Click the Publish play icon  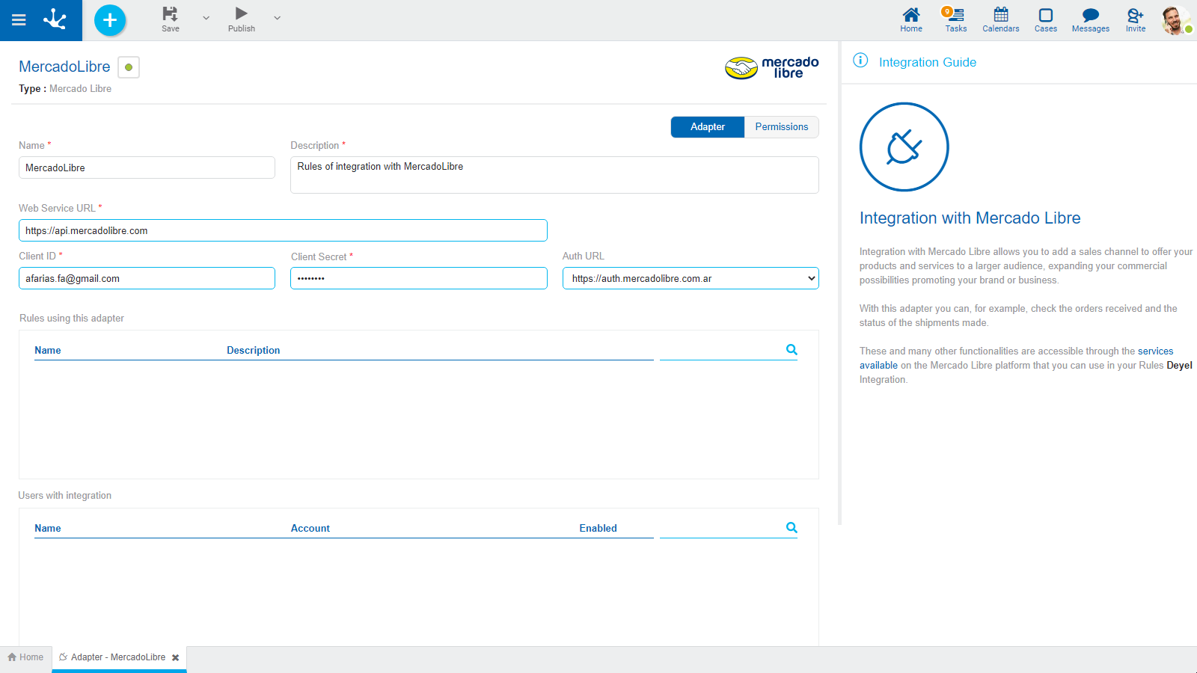pos(241,14)
